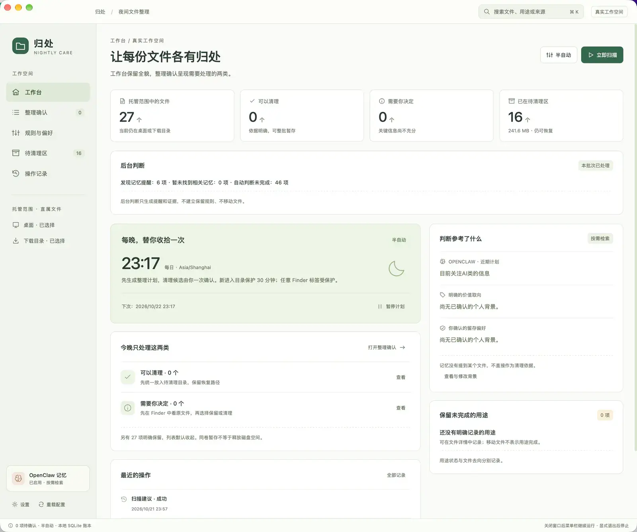This screenshot has width=637, height=532.
Task: Click the 夜间文件整理 breadcrumb in title bar
Action: pyautogui.click(x=134, y=12)
